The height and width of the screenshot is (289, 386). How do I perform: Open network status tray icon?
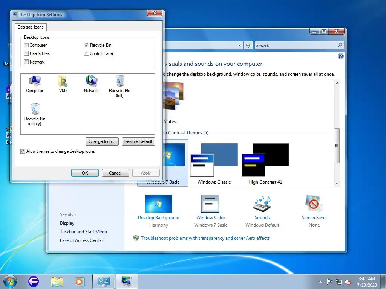tap(339, 281)
